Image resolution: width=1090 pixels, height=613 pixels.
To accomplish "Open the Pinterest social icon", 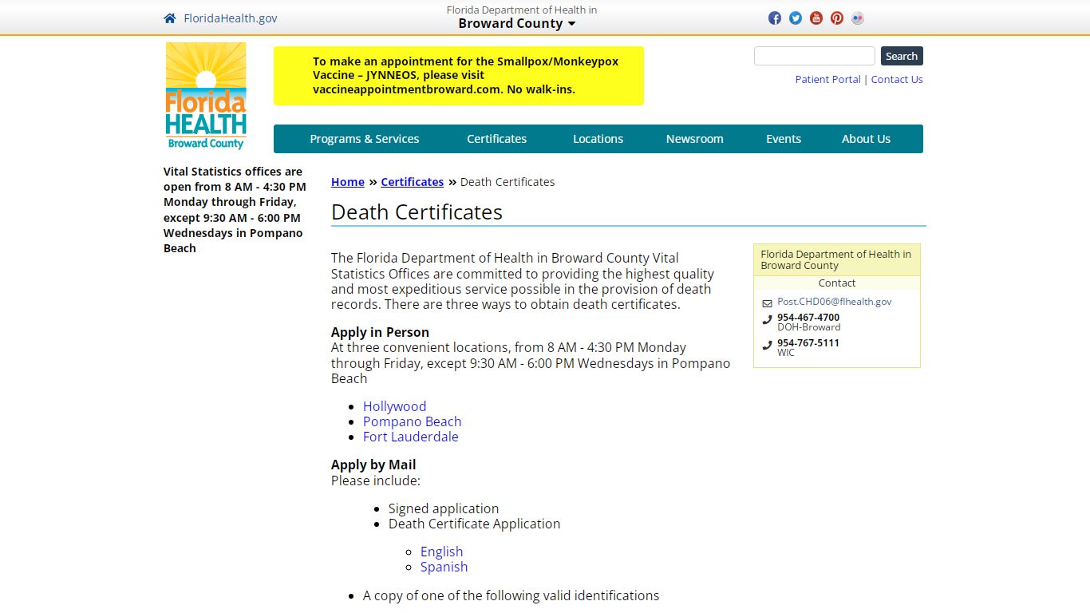I will click(x=837, y=18).
